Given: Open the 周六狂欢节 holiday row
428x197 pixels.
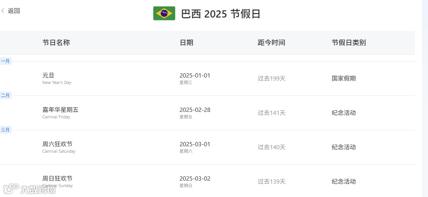Looking at the screenshot, I should [57, 144].
